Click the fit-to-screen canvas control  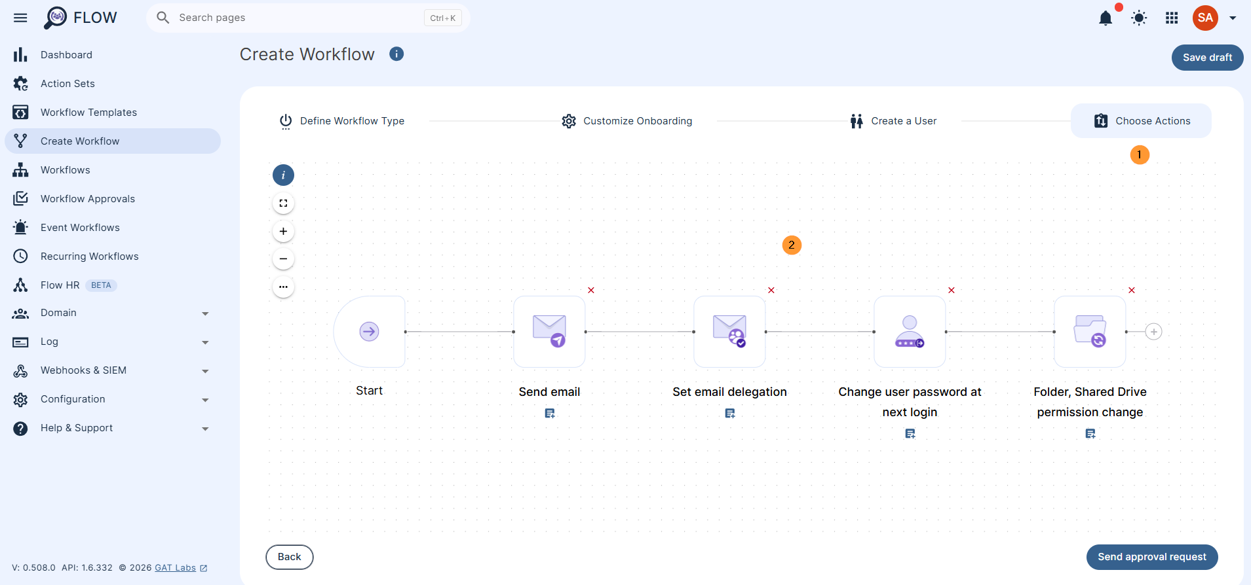pyautogui.click(x=283, y=204)
